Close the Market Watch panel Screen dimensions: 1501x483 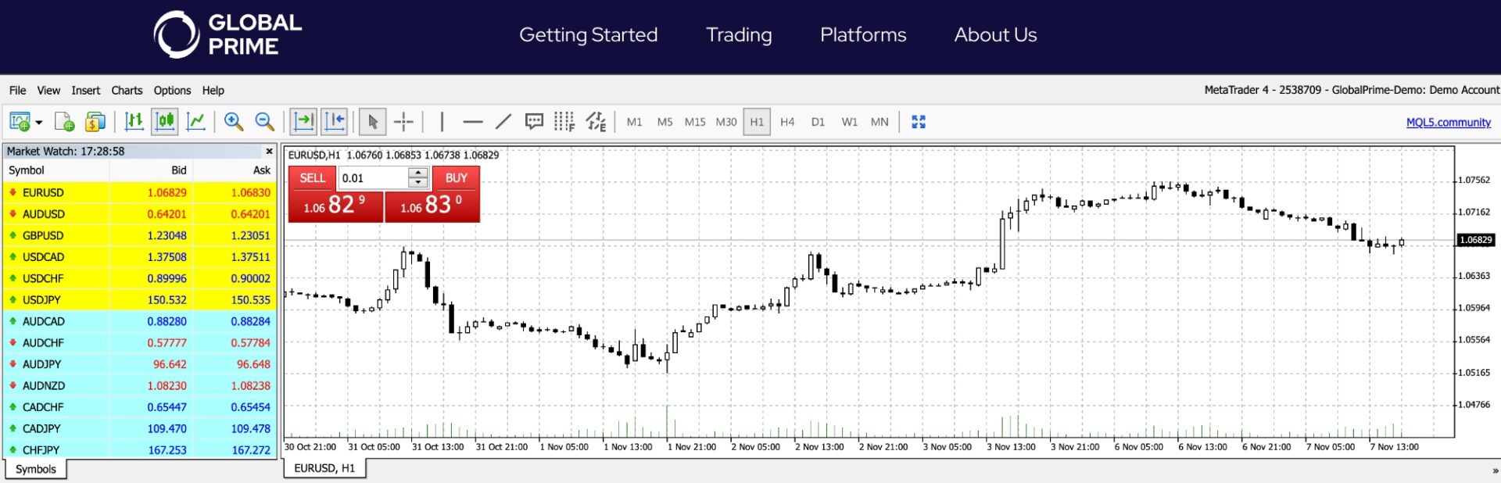point(269,152)
